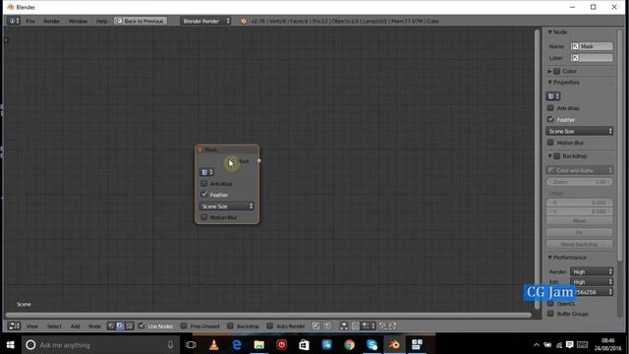
Task: Click the Blender icon next to version info
Action: coord(244,21)
